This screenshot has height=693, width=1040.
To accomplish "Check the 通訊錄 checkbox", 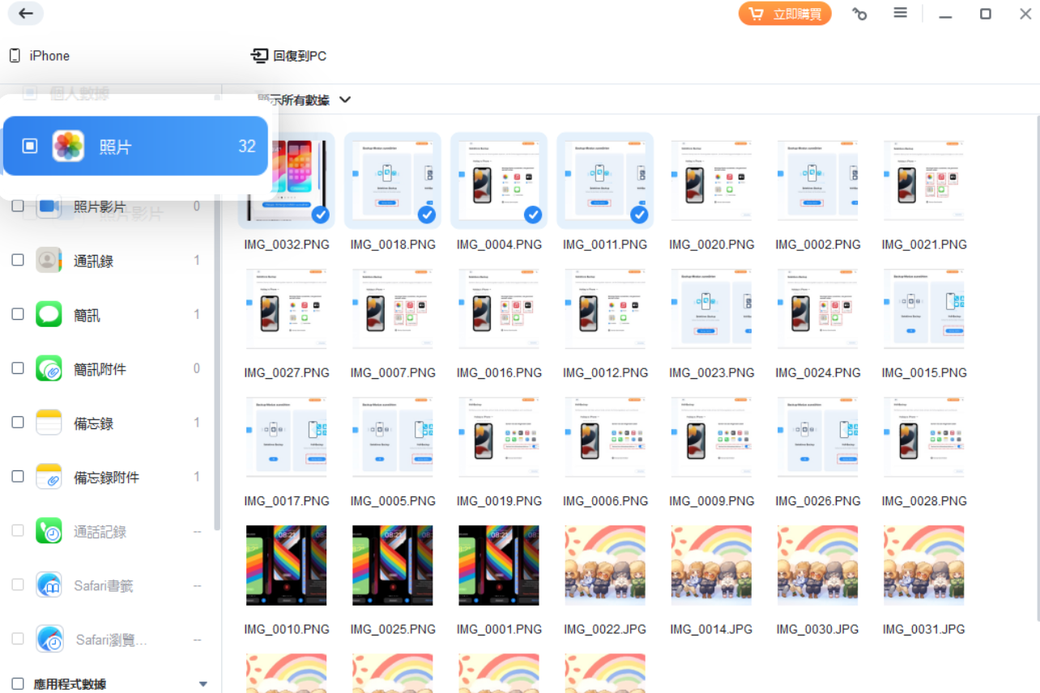I will pyautogui.click(x=18, y=260).
